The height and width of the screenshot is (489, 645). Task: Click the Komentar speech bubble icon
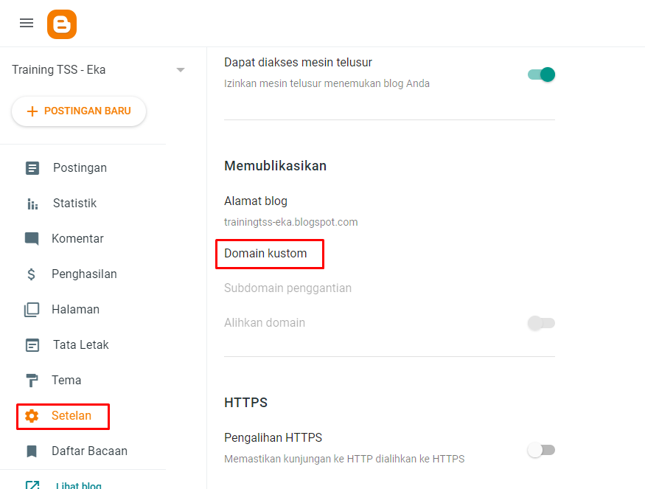coord(32,239)
